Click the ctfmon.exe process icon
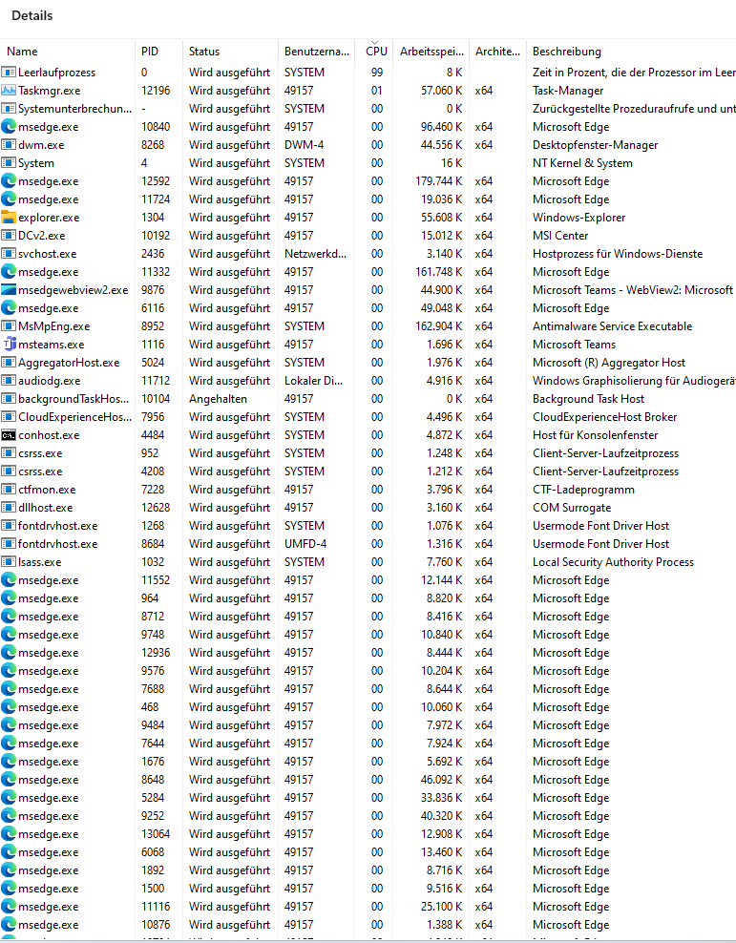The height and width of the screenshot is (943, 736). click(9, 489)
